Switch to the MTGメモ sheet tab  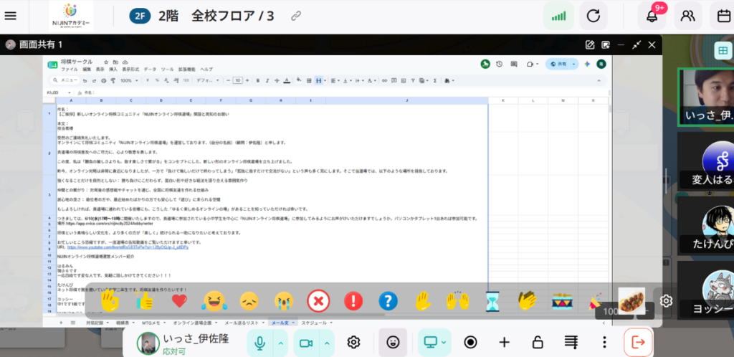[x=151, y=323]
